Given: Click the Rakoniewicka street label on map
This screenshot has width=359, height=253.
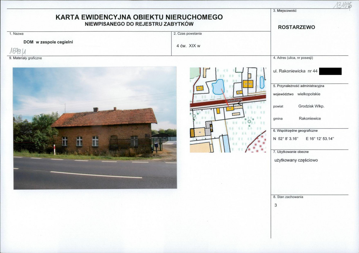Looking at the screenshot, I should click(235, 100).
